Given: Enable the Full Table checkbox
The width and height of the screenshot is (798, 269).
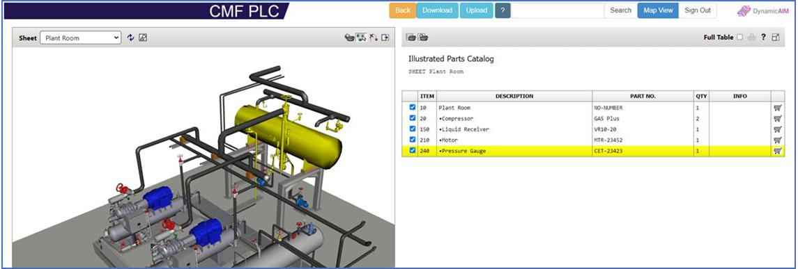Looking at the screenshot, I should [740, 38].
